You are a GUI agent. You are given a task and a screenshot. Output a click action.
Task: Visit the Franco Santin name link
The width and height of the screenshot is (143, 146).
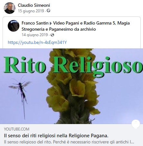click(x=35, y=23)
